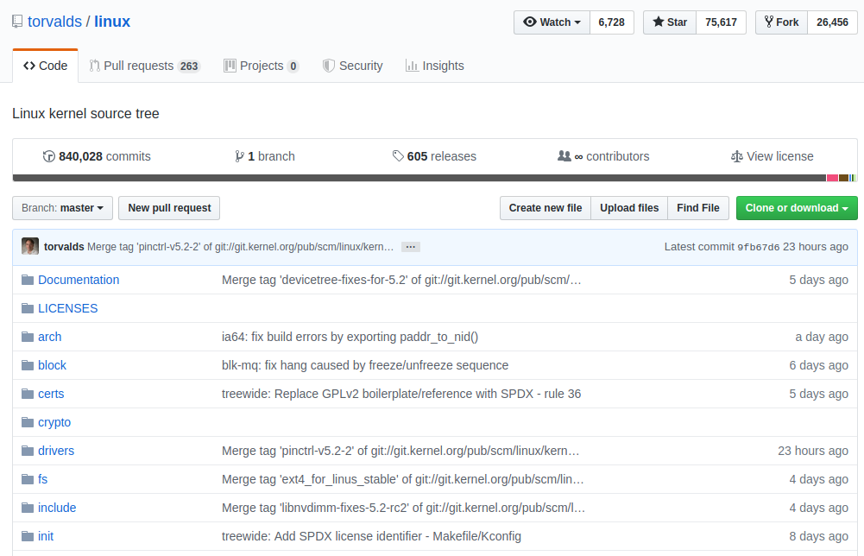Click the Security shield icon
Screen dimensions: 864x556
pyautogui.click(x=328, y=66)
